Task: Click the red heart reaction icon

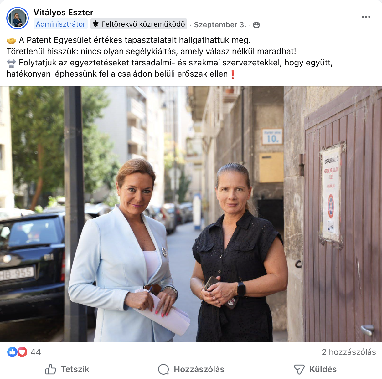Action: coord(22,352)
